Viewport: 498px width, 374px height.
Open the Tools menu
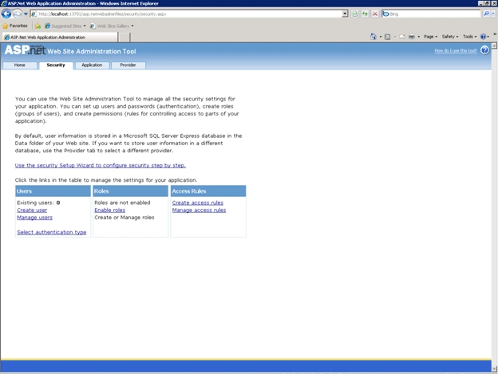(x=470, y=37)
